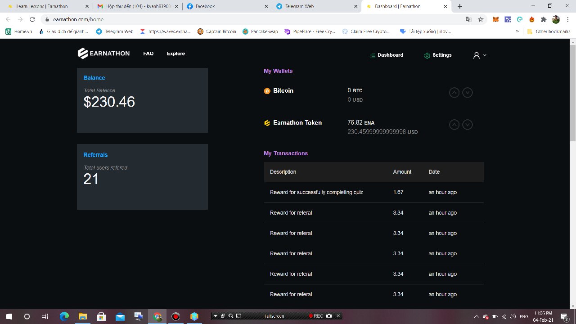
Task: Open Settings in the site header
Action: 438,55
